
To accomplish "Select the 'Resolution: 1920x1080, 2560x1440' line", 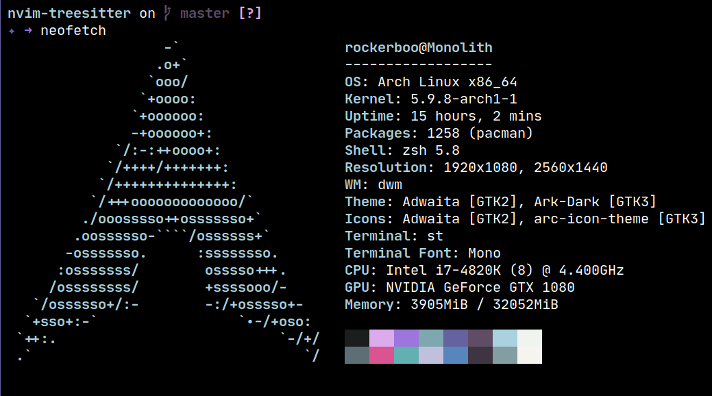I will [476, 168].
